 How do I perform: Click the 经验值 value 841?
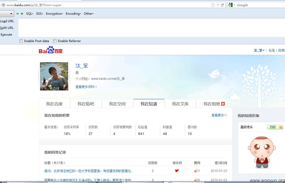coord(141,134)
